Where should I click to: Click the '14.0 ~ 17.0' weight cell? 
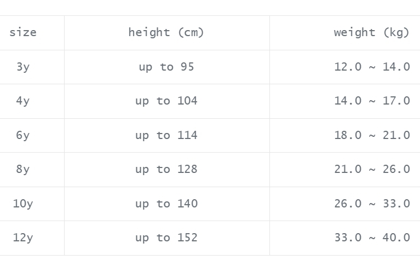372,101
